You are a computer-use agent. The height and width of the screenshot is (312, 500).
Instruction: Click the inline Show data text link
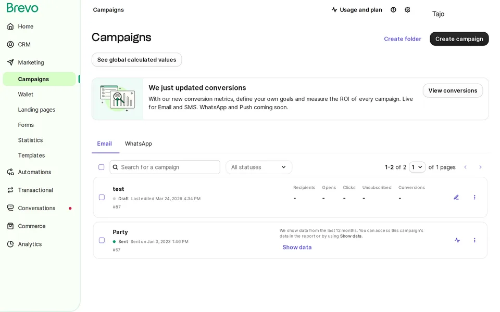pyautogui.click(x=351, y=236)
